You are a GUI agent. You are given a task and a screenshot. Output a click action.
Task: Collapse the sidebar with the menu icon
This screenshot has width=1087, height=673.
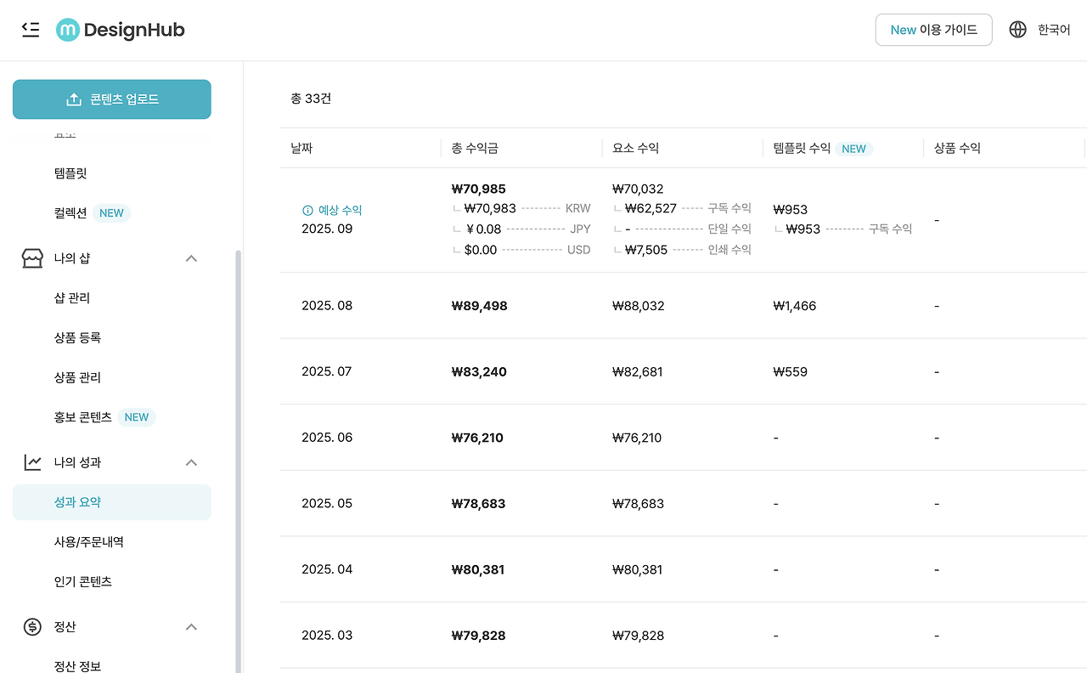[31, 30]
